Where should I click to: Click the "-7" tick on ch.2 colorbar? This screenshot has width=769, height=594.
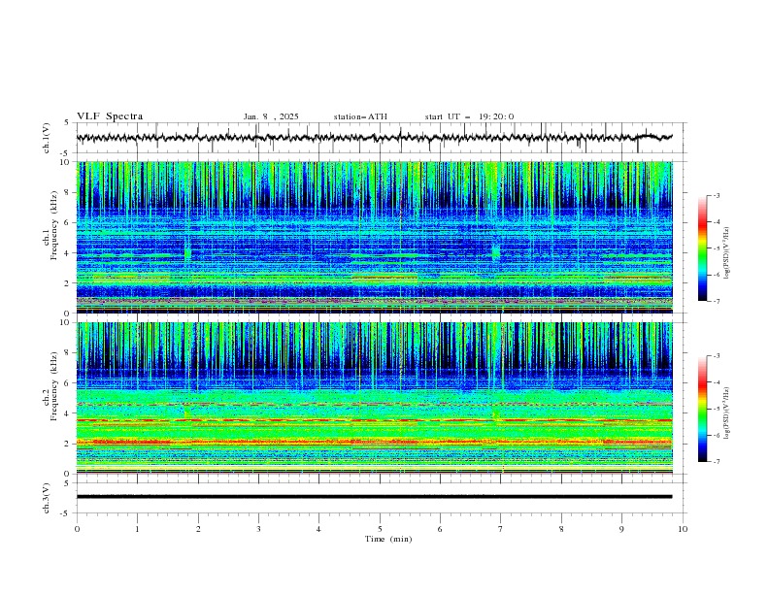tap(716, 462)
